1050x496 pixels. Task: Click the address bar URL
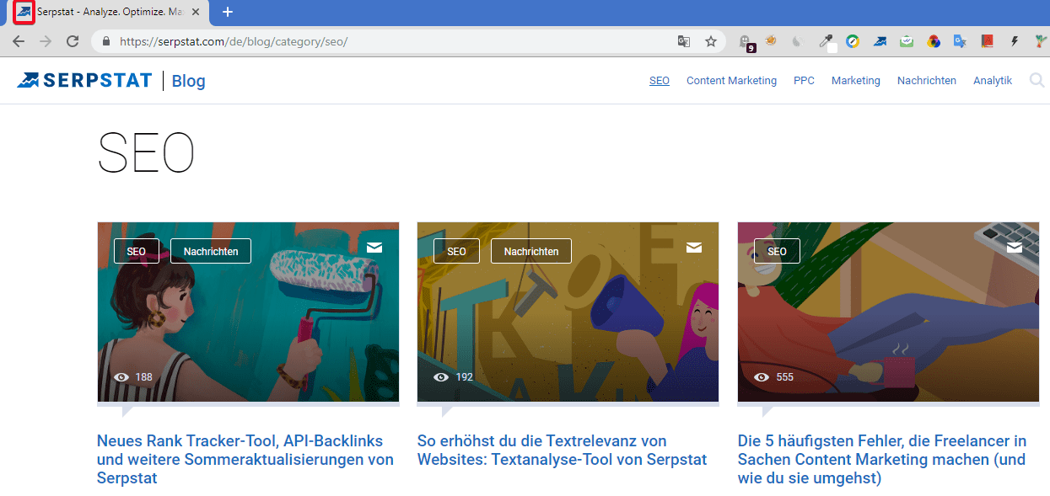(234, 41)
